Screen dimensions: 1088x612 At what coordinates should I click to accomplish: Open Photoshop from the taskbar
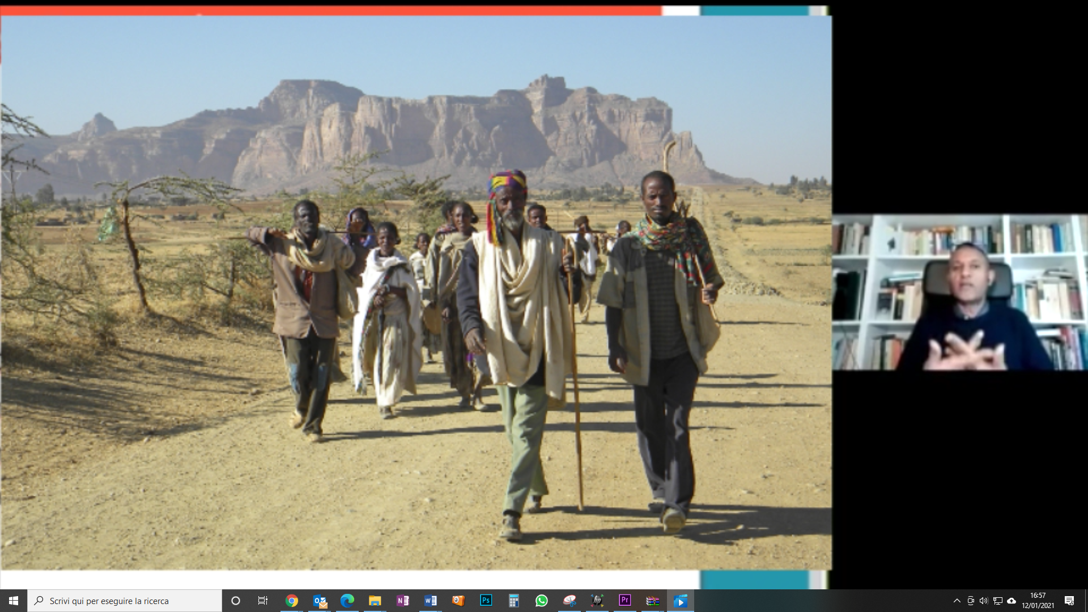(x=486, y=601)
